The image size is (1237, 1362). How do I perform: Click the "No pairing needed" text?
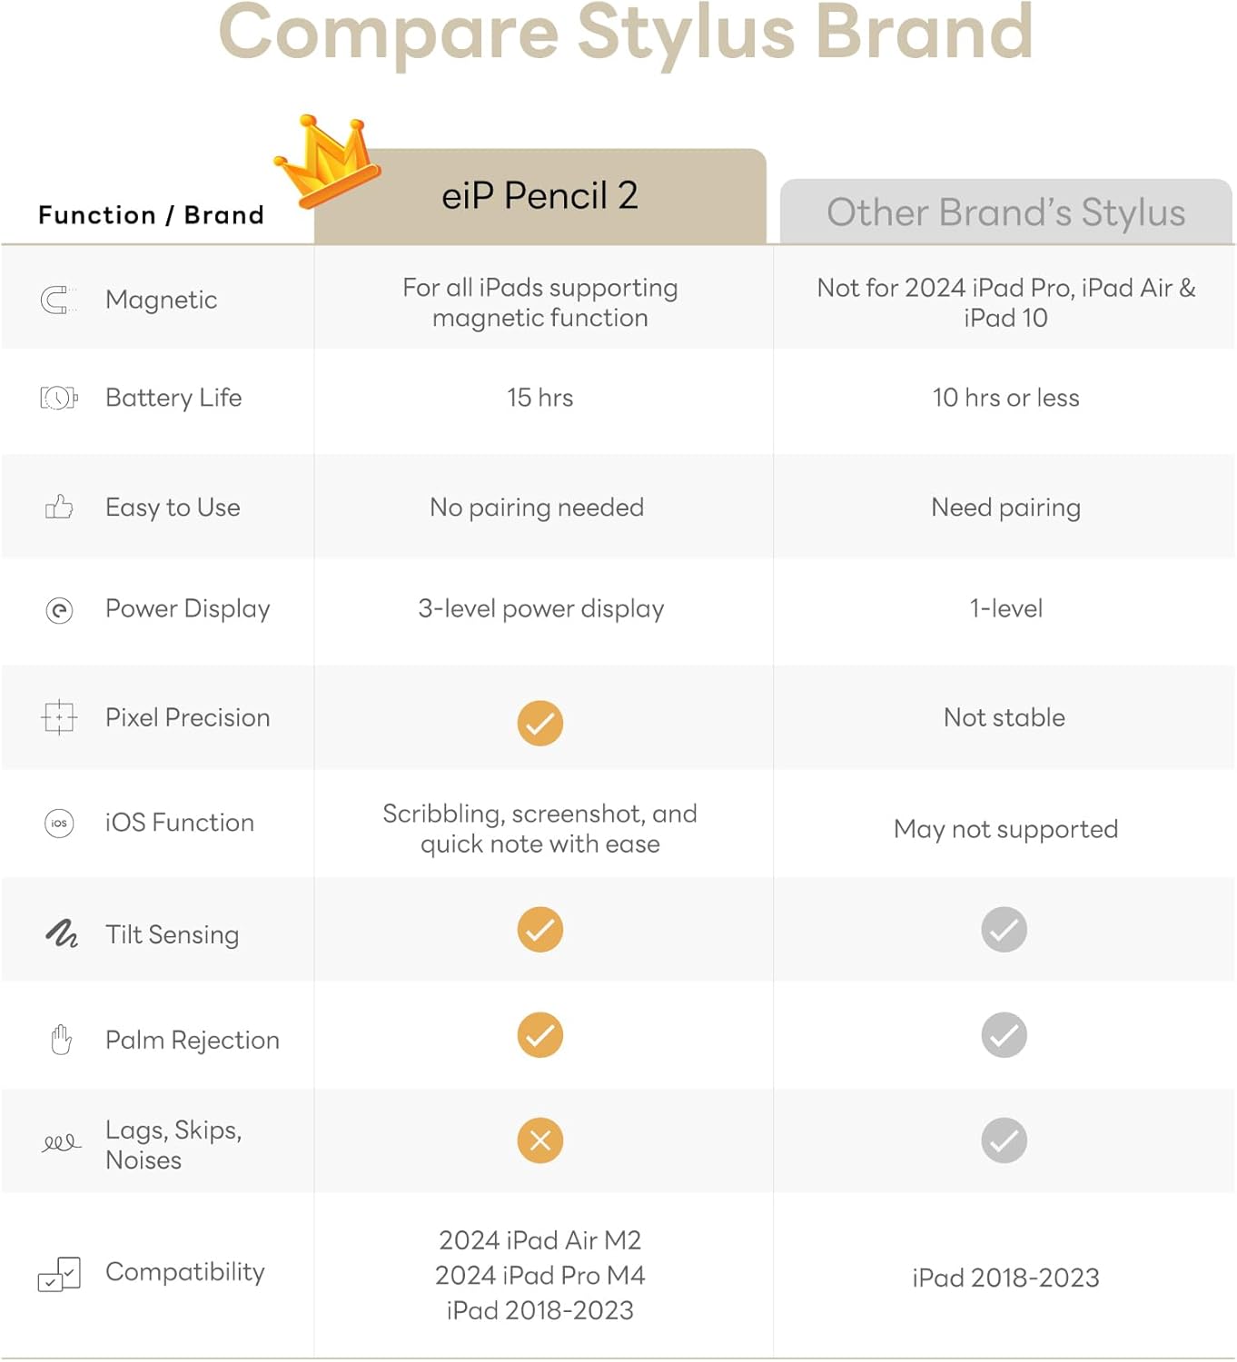coord(537,507)
